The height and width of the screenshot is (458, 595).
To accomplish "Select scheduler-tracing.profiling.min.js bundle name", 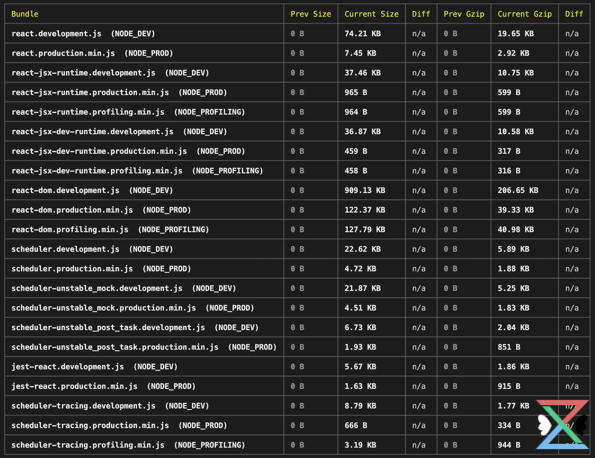I will click(88, 445).
